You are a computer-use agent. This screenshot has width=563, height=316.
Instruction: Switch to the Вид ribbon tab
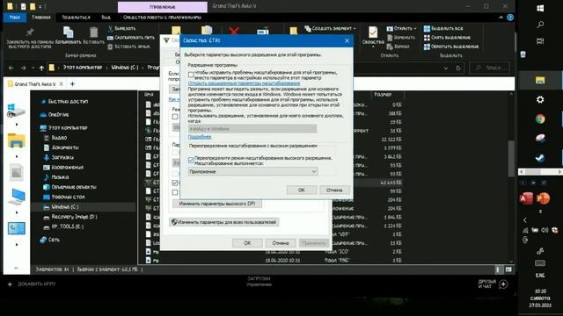106,18
